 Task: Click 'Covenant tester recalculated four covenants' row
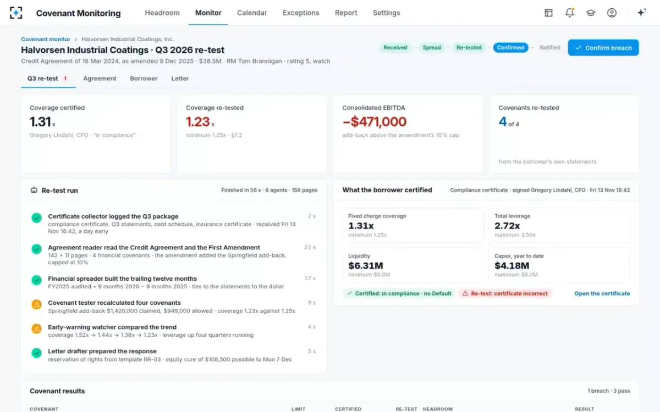click(174, 307)
